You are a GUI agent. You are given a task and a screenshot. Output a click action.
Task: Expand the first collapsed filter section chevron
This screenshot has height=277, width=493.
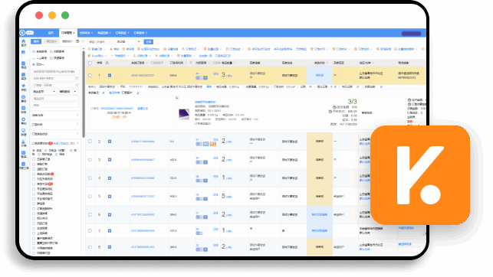tap(77, 115)
